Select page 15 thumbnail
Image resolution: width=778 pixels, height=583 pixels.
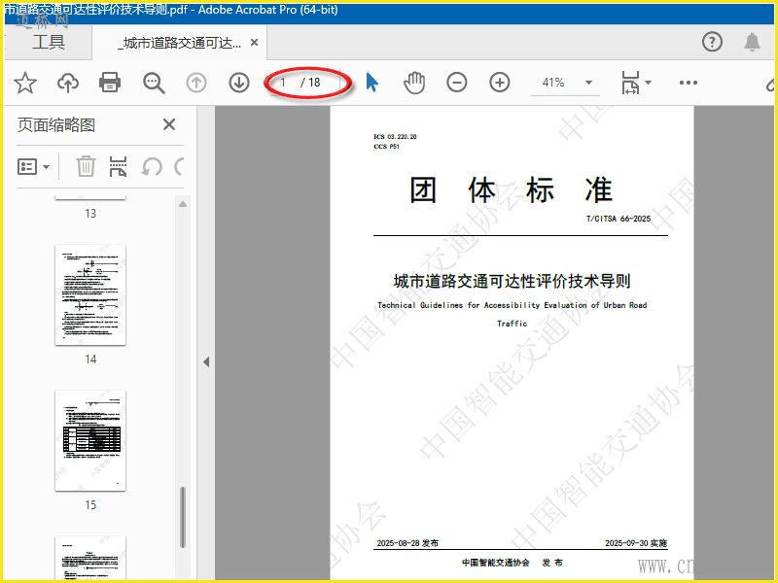pos(90,441)
